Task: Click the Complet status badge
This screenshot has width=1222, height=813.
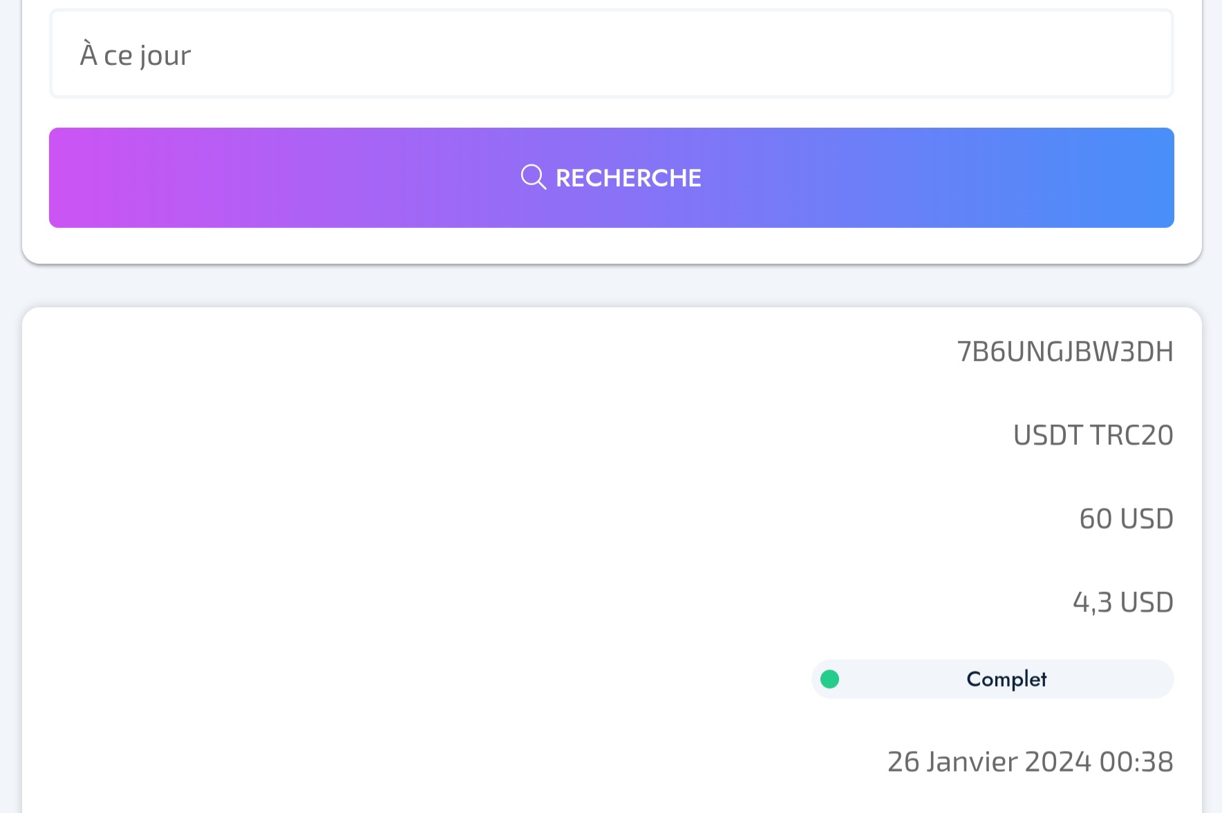Action: click(x=993, y=679)
